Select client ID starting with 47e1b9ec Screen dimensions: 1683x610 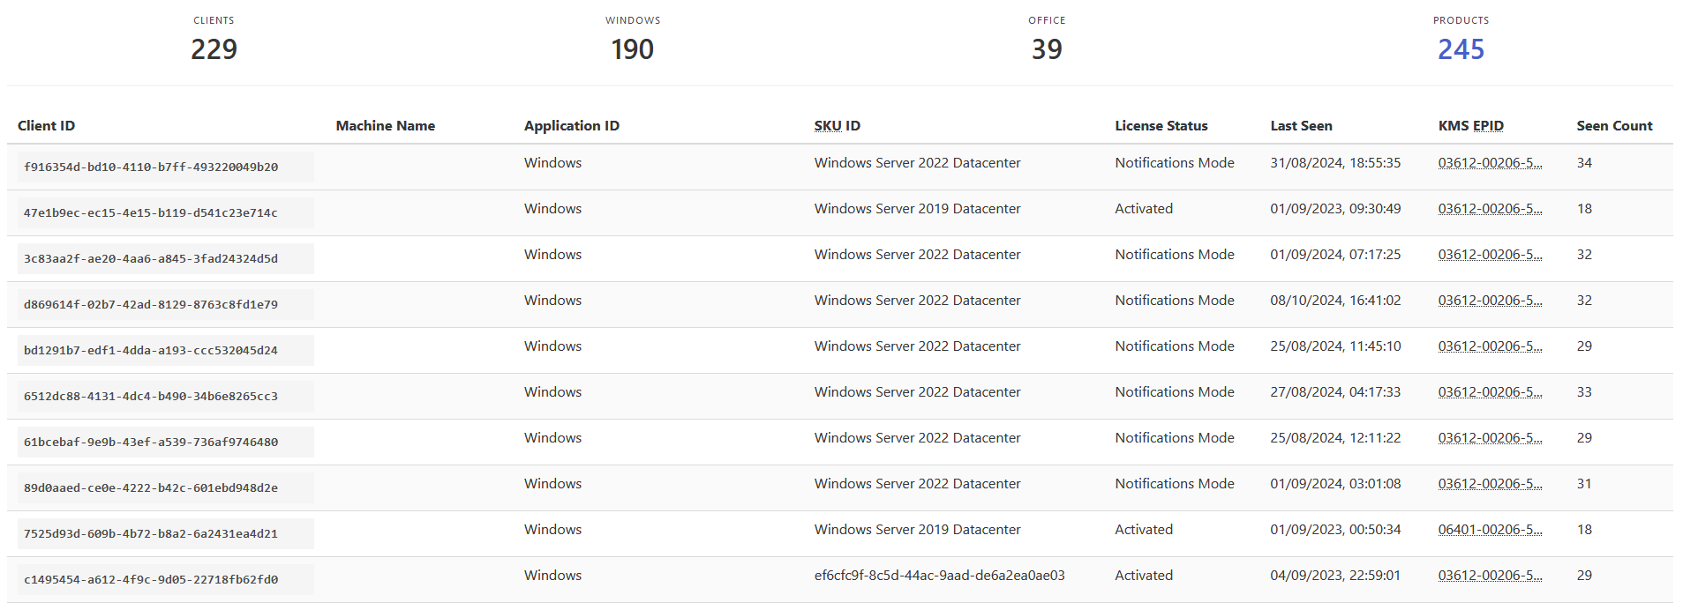151,213
